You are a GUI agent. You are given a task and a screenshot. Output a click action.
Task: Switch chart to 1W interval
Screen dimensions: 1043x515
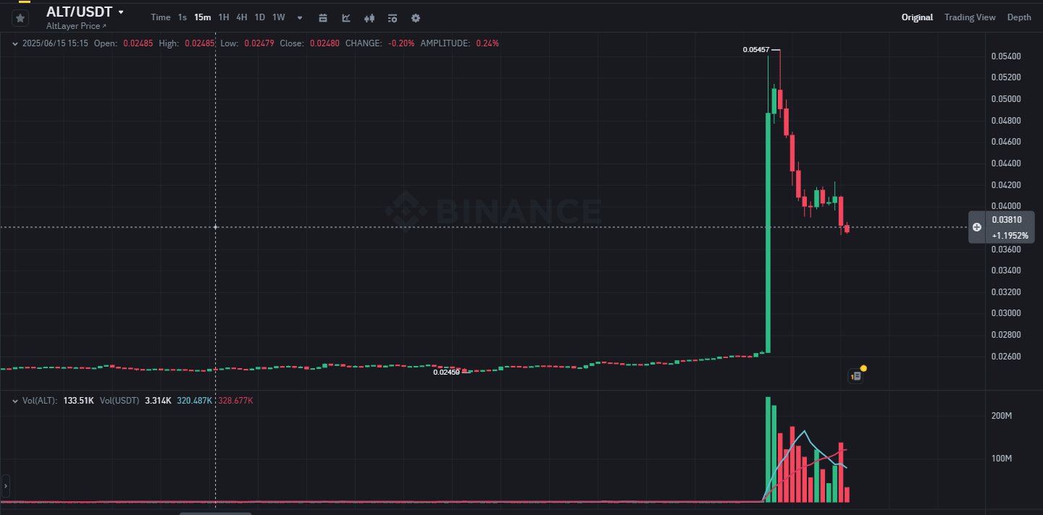click(x=279, y=17)
